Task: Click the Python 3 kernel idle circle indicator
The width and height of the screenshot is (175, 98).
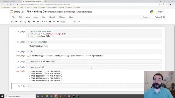Action: [164, 17]
